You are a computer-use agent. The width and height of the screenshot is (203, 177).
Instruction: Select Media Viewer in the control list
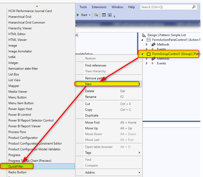(18, 92)
